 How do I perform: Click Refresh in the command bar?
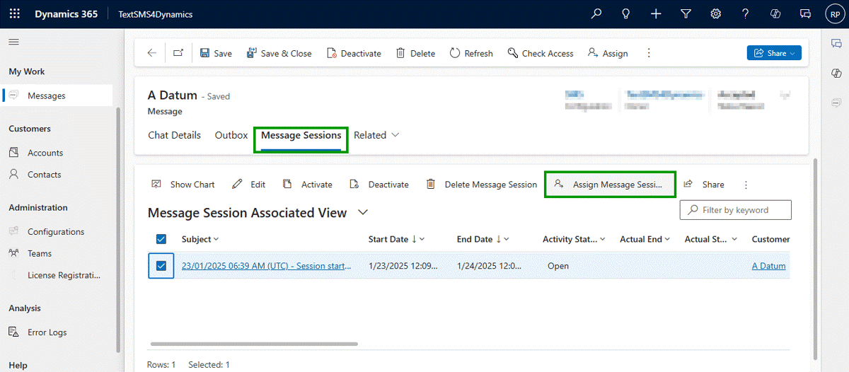471,53
